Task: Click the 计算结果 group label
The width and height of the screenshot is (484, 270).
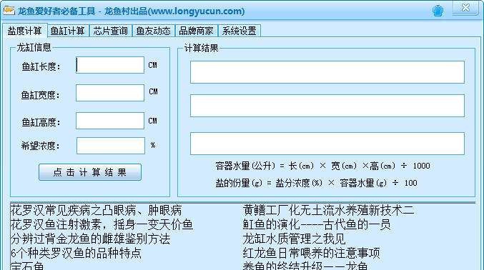Action: [202, 48]
